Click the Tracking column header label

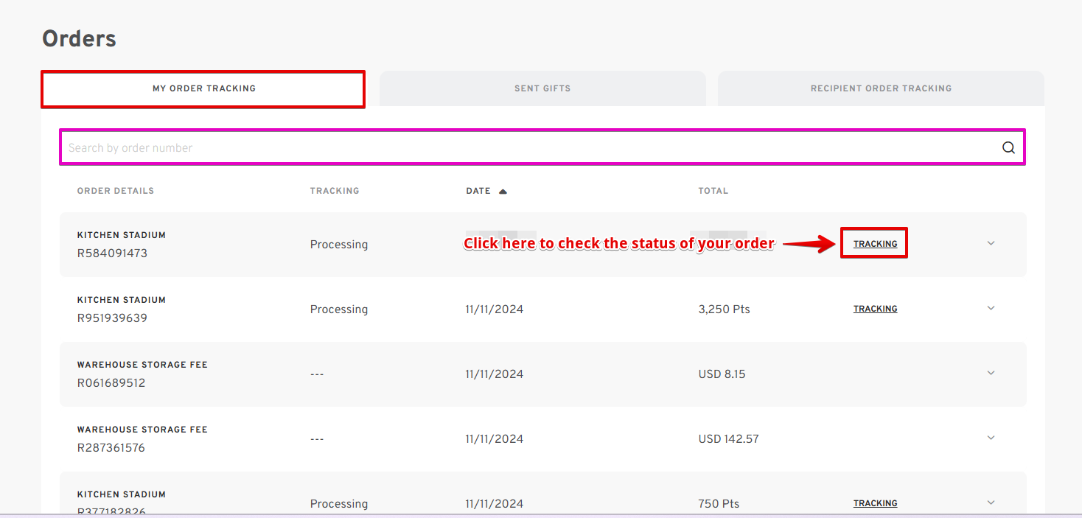(335, 191)
